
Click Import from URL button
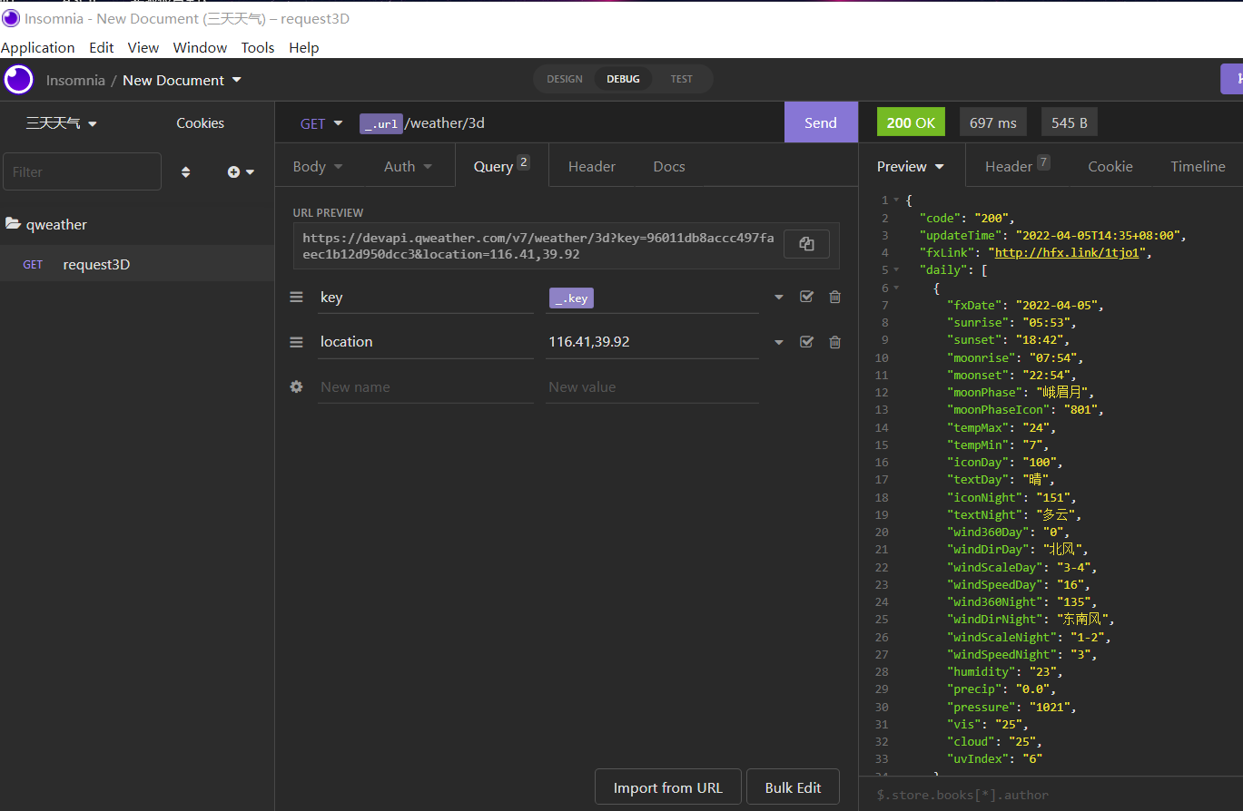tap(668, 787)
